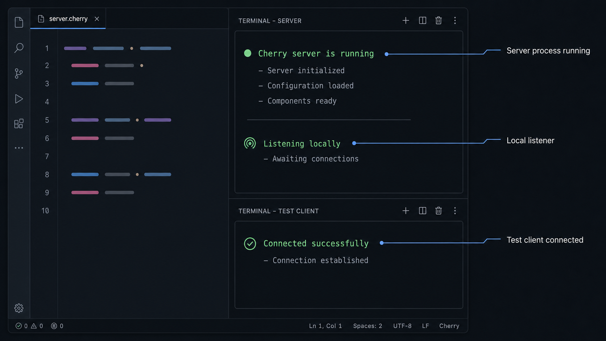Open the Explorer files icon in sidebar
606x341 pixels.
coord(19,22)
